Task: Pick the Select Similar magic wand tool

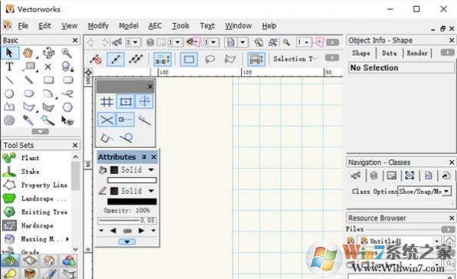Action: 48,120
